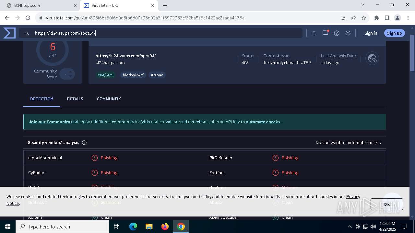Select the COMMUNITY tab
The height and width of the screenshot is (233, 415).
coord(109,99)
